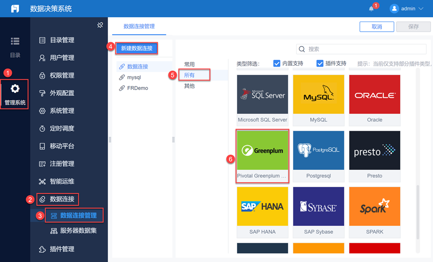Image resolution: width=433 pixels, height=262 pixels.
Task: Click the 保存 save button
Action: coord(413,27)
